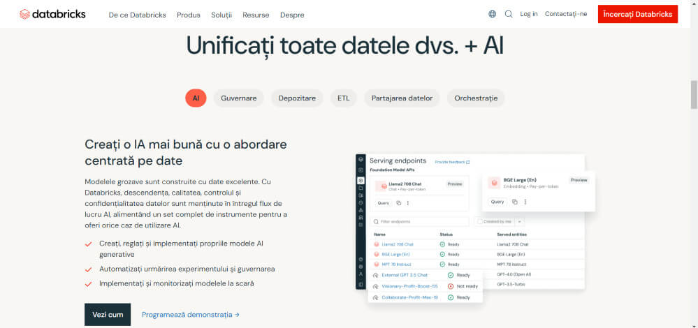This screenshot has width=698, height=328.
Task: Open the language globe selector
Action: click(493, 14)
